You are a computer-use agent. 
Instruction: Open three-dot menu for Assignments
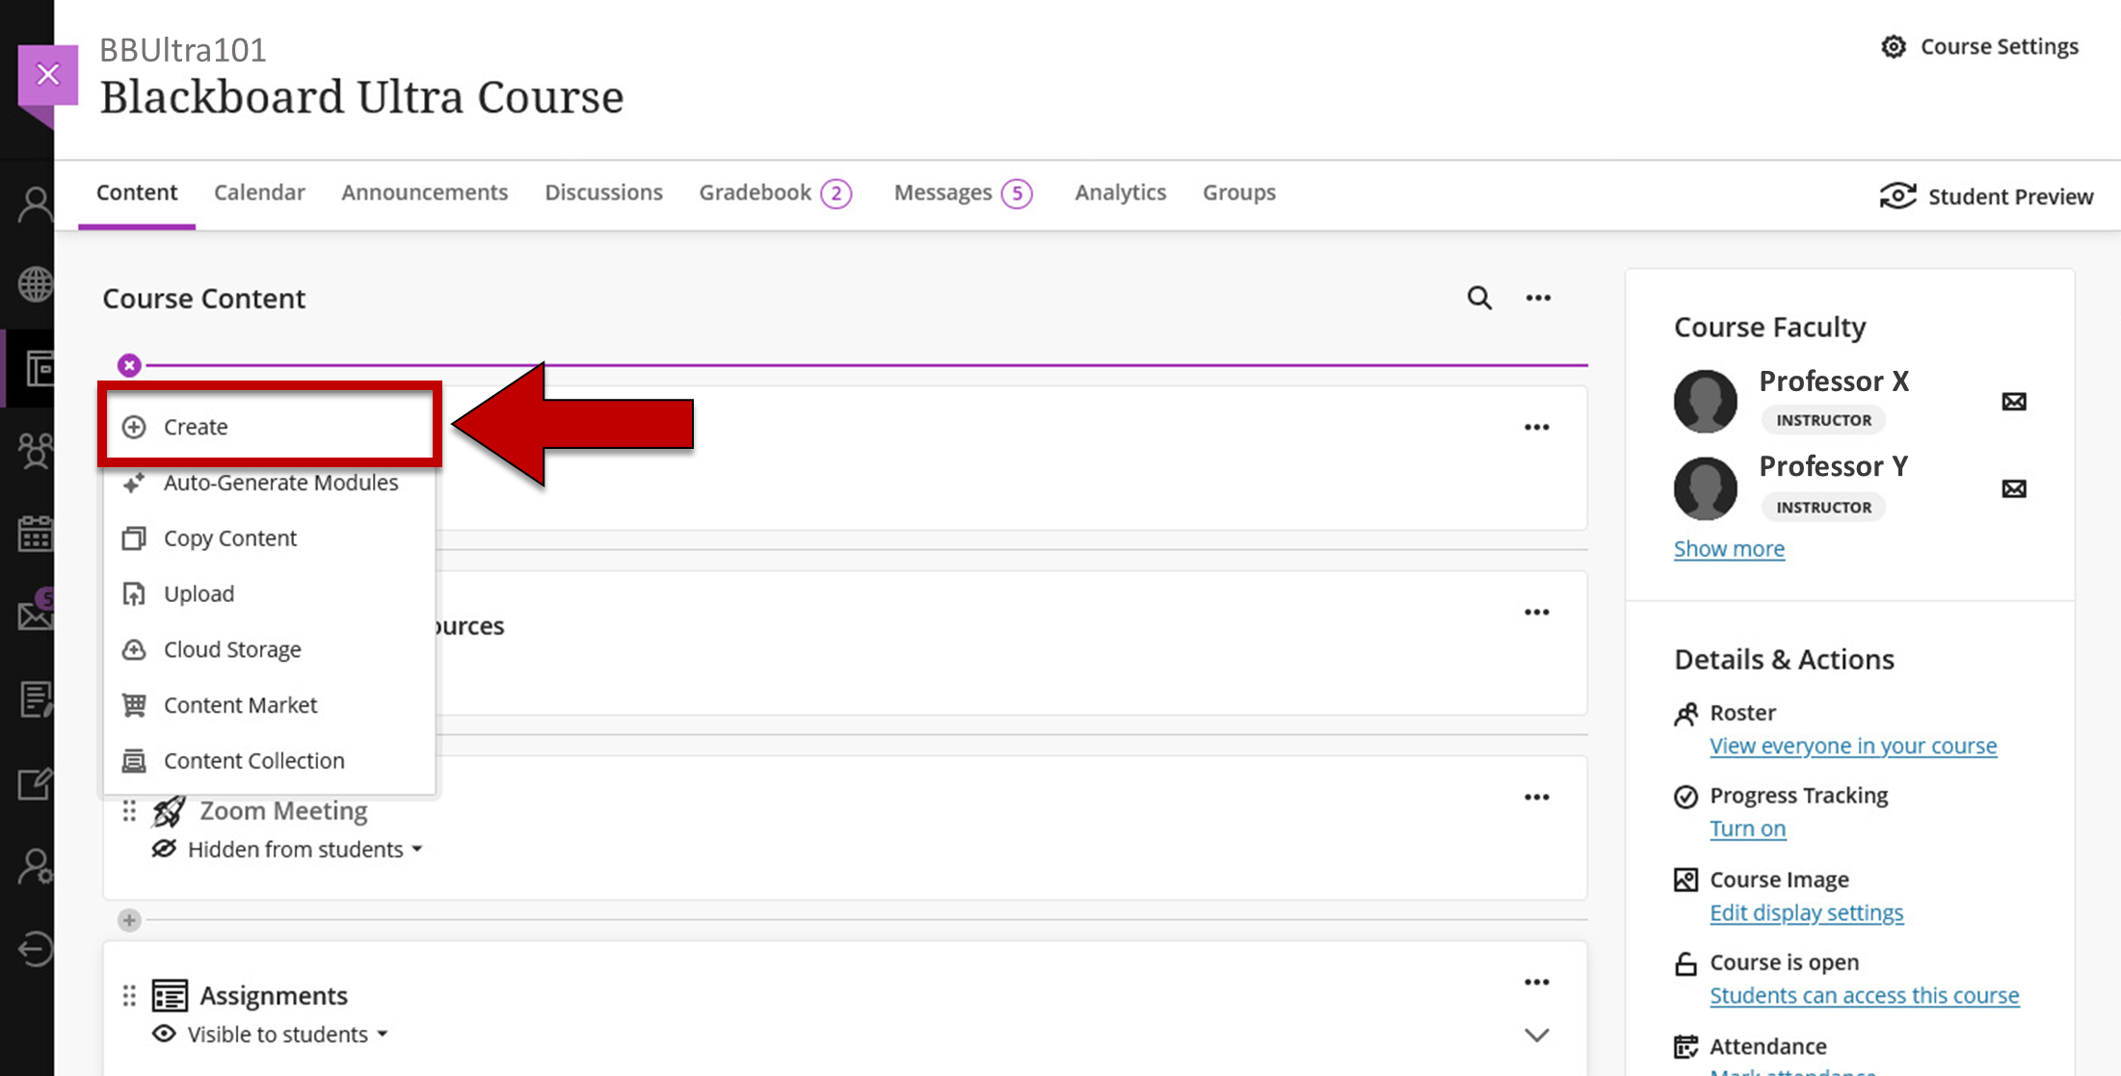click(1537, 982)
